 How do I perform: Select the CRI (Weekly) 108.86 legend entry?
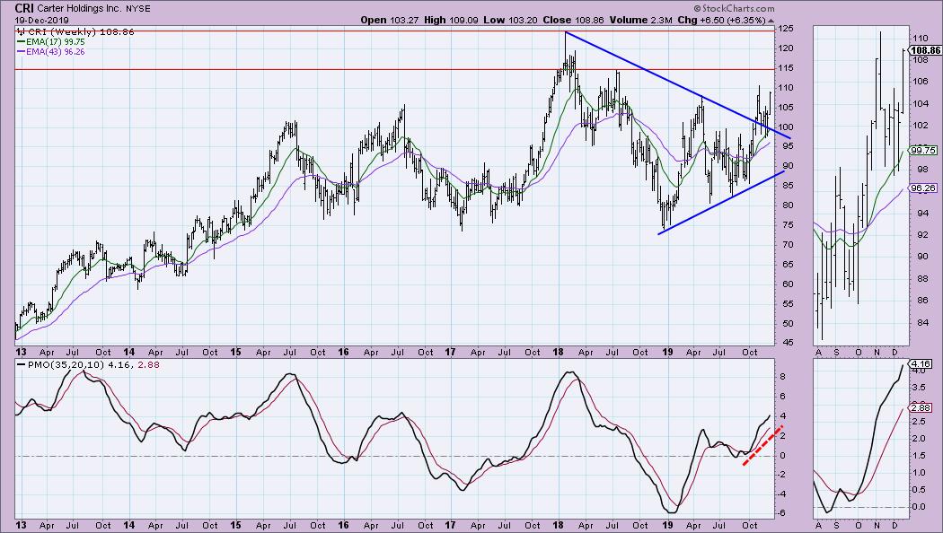coord(80,31)
